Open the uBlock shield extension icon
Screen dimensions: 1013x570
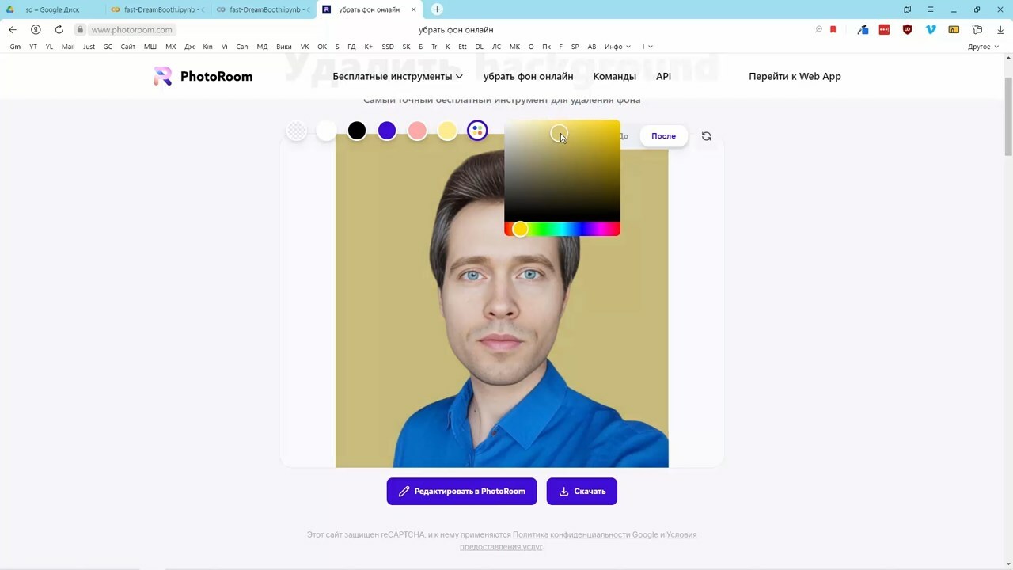[908, 30]
